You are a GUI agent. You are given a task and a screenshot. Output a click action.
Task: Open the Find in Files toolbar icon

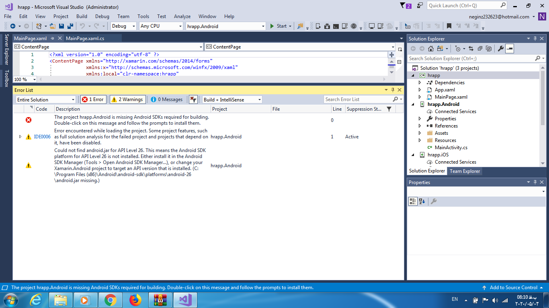coord(300,26)
